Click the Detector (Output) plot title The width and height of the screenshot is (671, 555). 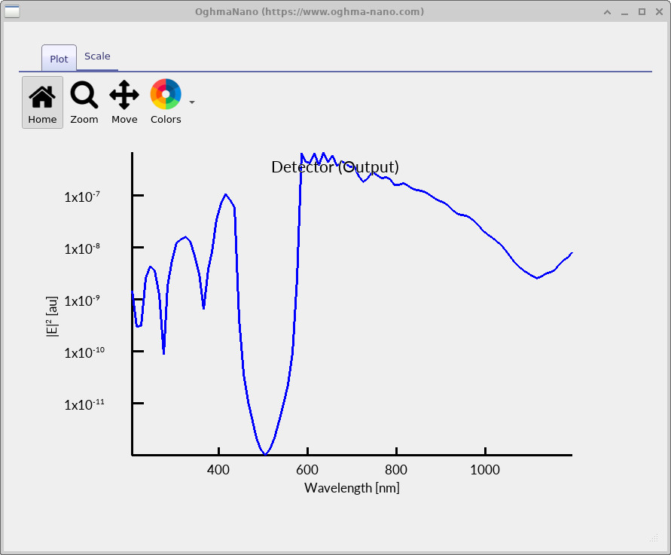[x=335, y=167]
